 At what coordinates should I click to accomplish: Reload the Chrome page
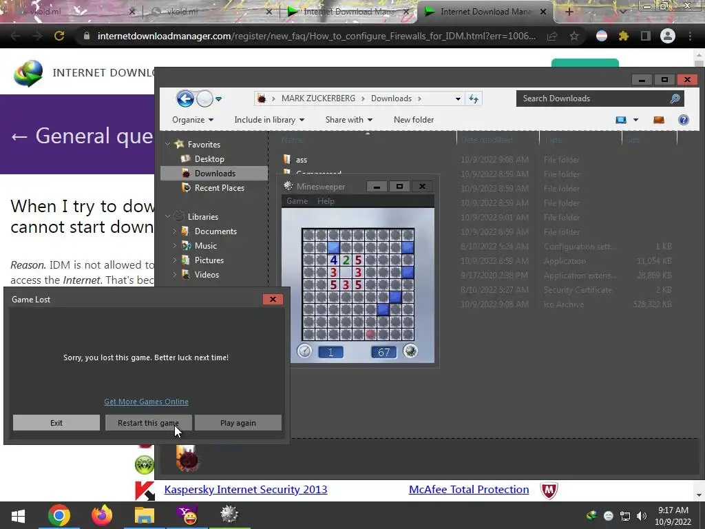[x=59, y=36]
